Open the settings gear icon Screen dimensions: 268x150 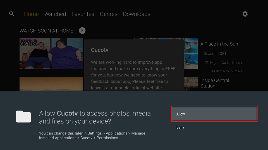pos(245,14)
